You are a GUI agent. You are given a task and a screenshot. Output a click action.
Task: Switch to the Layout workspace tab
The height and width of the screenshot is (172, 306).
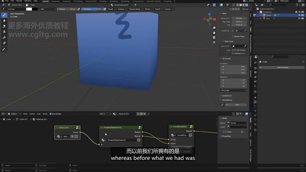pyautogui.click(x=46, y=1)
